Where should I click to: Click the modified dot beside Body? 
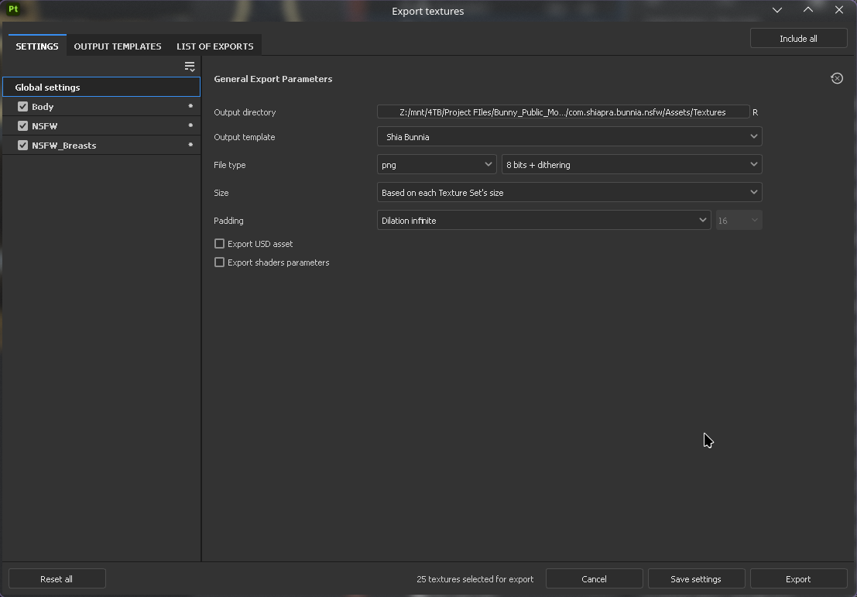coord(190,106)
